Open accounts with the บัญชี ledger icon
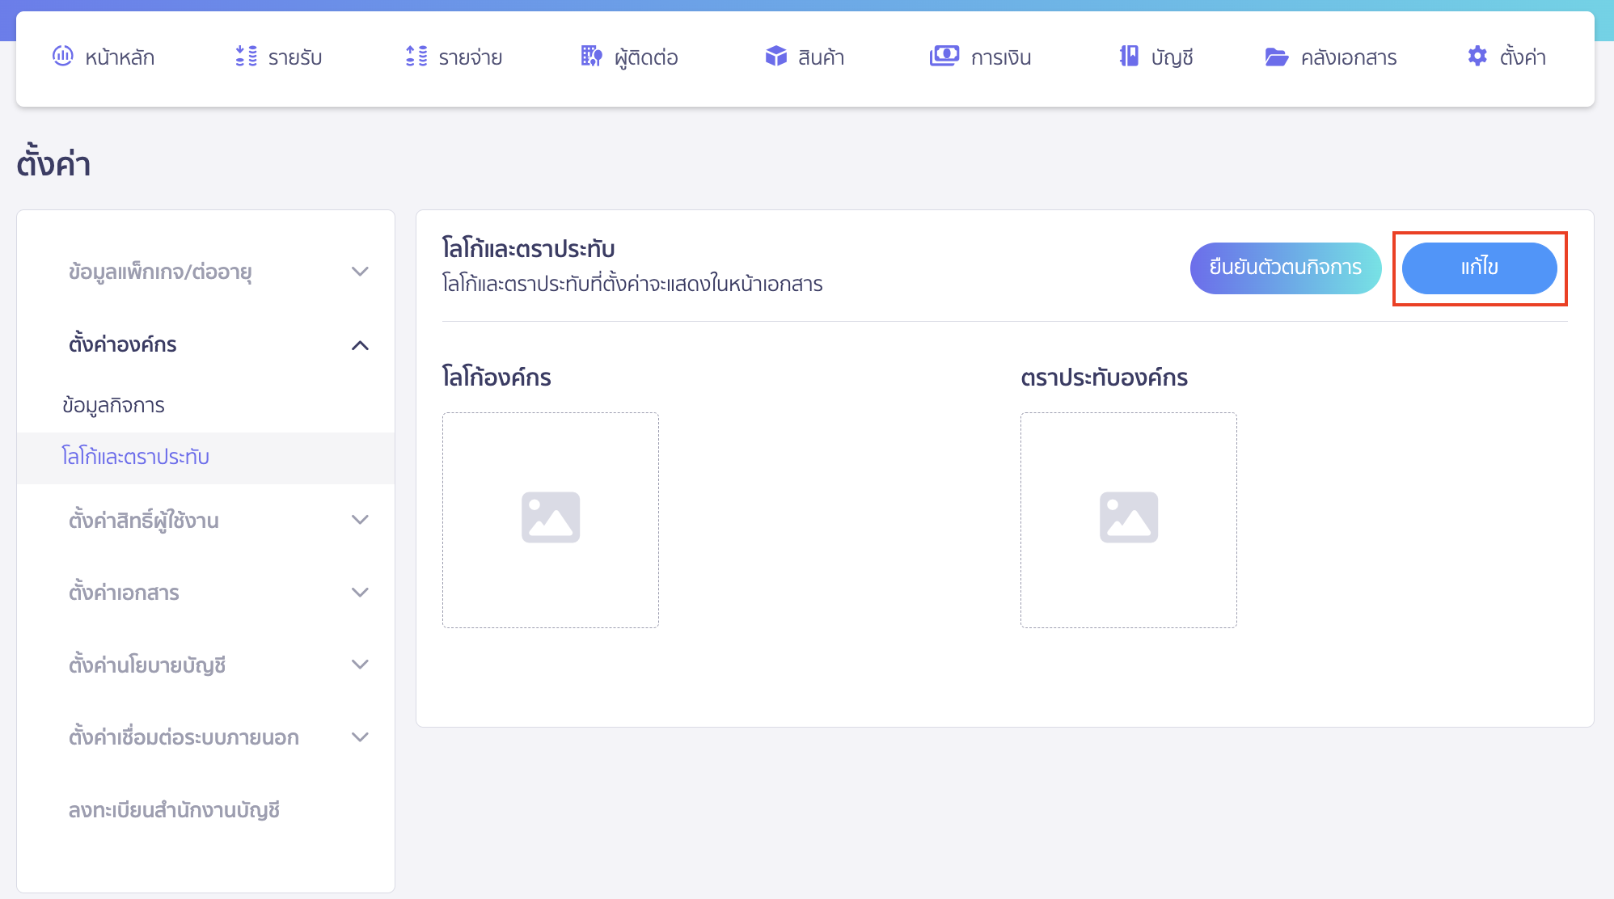 [1128, 57]
